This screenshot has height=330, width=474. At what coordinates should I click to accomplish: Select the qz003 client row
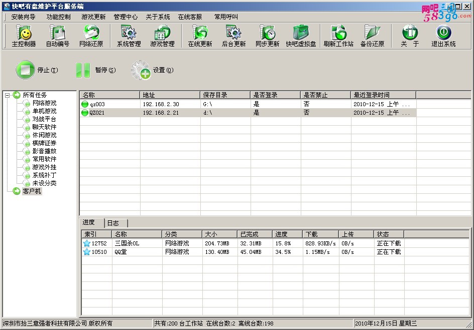click(248, 104)
